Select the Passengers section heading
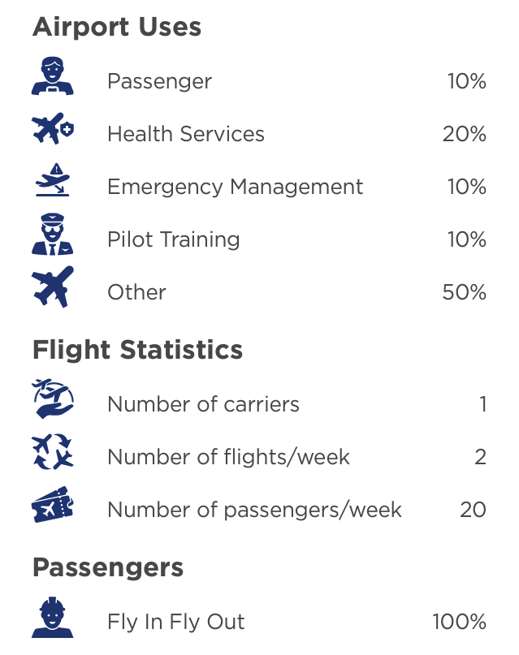Screen dimensions: 519x655 (x=108, y=567)
